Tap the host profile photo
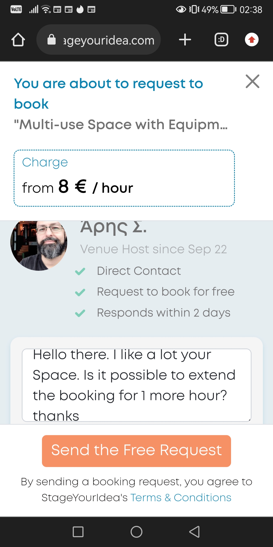The image size is (273, 547). tap(39, 244)
